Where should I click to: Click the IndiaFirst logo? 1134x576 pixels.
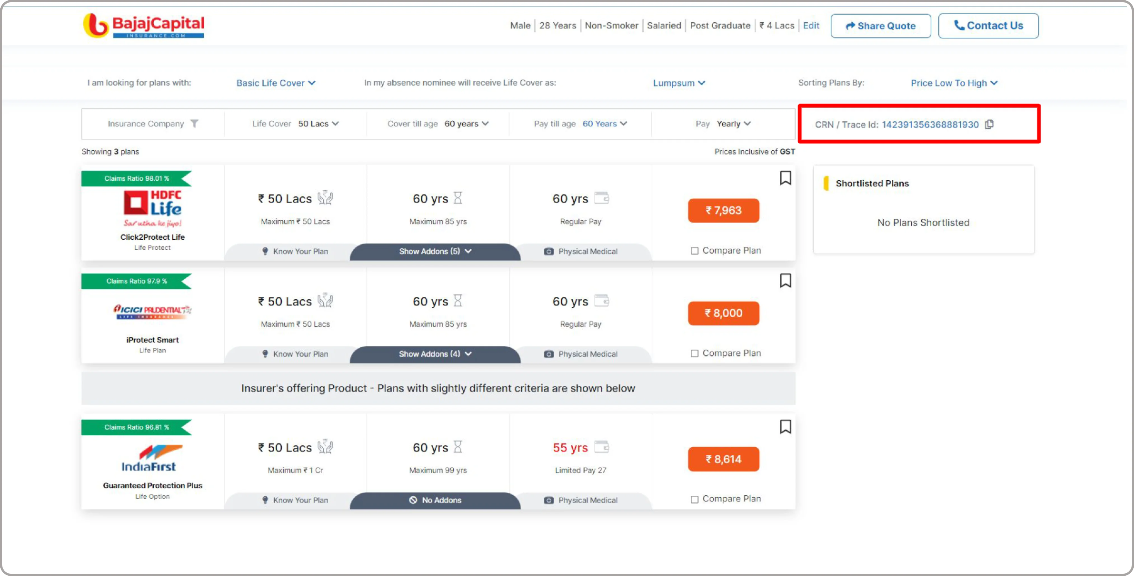pos(152,458)
